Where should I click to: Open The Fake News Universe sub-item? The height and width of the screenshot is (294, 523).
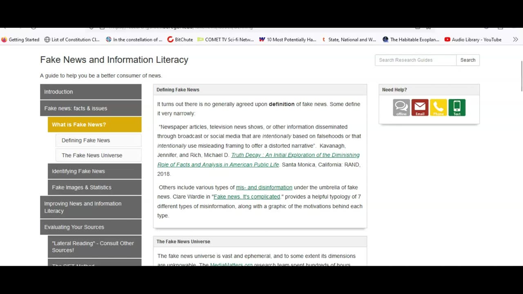(98, 156)
